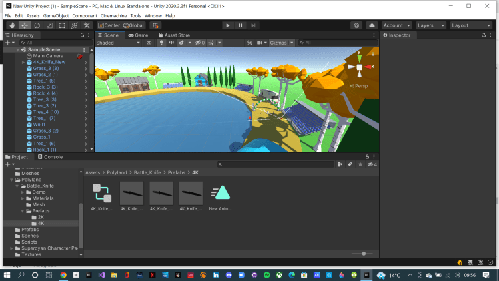Select the Rect Transform tool
This screenshot has width=499, height=281.
(x=62, y=25)
